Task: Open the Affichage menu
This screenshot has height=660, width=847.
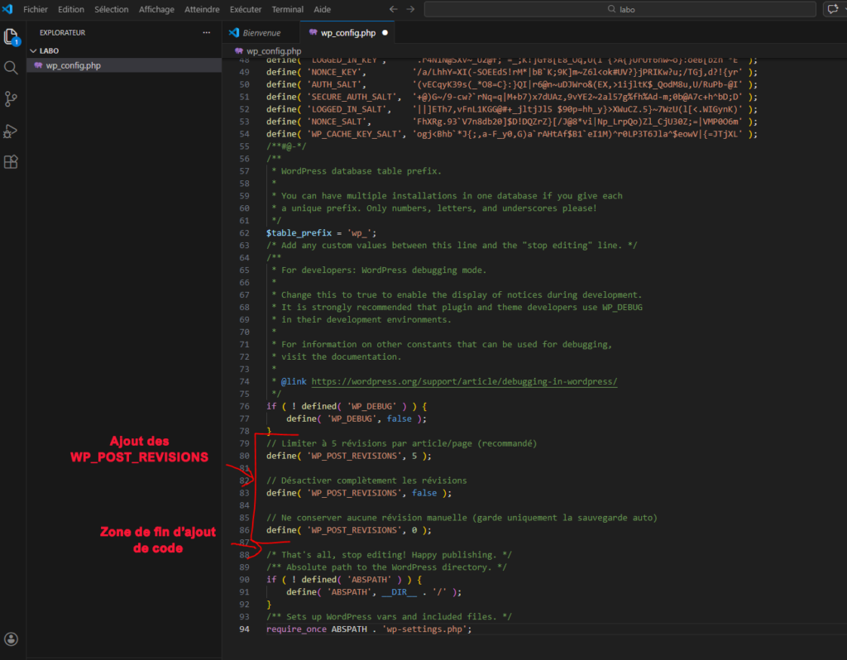Action: pos(156,9)
